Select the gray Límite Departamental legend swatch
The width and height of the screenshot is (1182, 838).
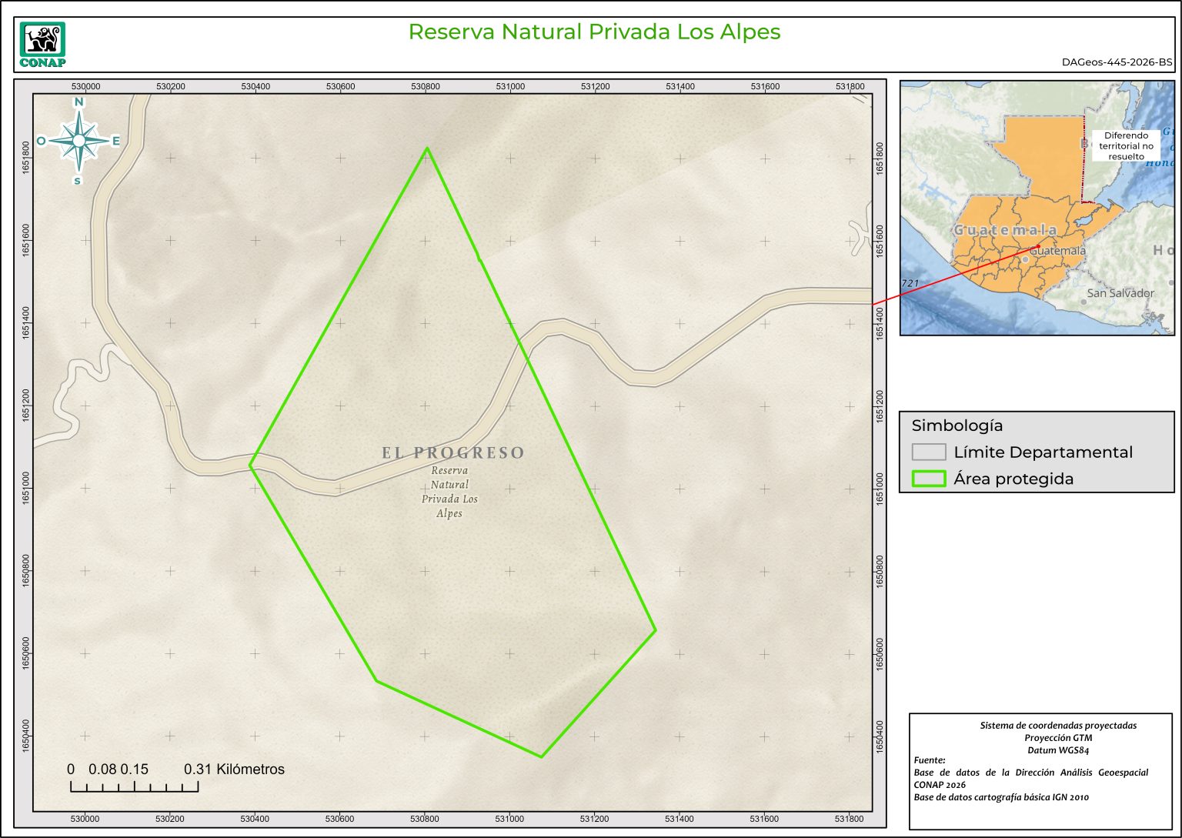click(x=928, y=452)
